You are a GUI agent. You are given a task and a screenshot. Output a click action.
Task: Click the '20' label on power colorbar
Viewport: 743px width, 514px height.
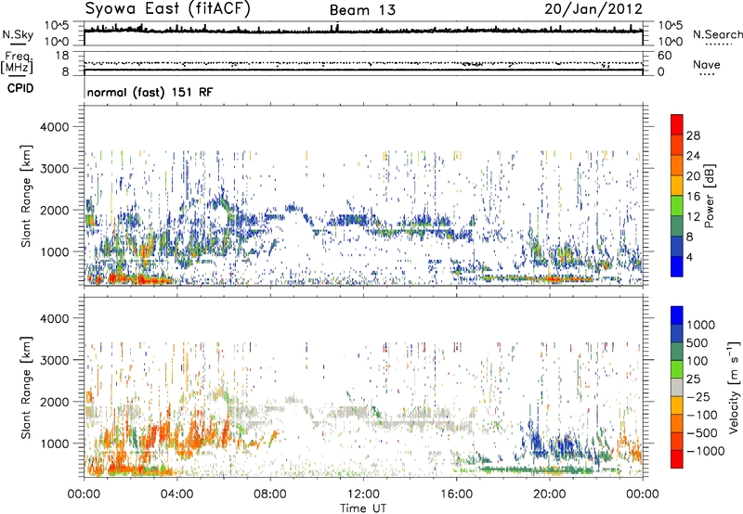693,176
